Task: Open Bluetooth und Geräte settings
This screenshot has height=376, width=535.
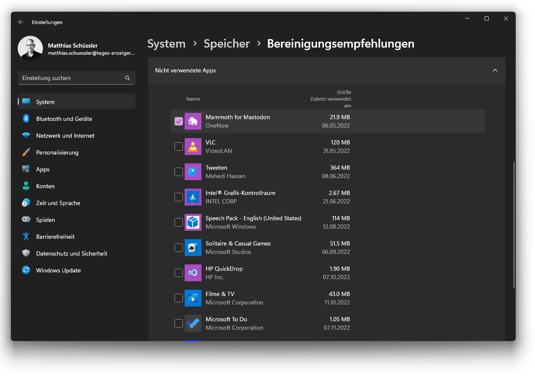Action: [77, 119]
